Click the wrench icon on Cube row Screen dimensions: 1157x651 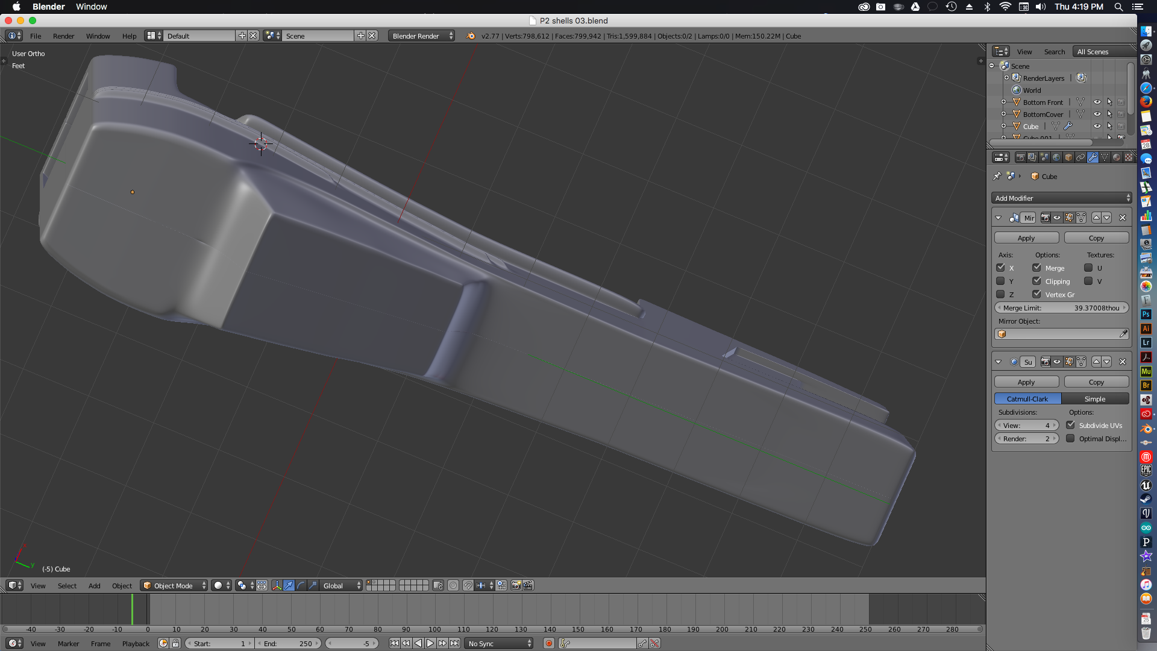pyautogui.click(x=1068, y=126)
